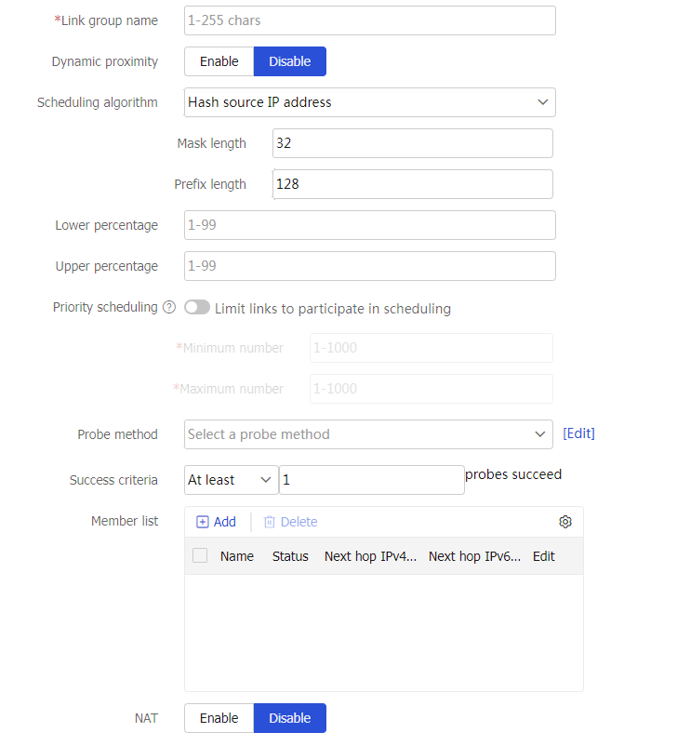677x746 pixels.
Task: Click Delete in the member list toolbar
Action: [x=290, y=522]
